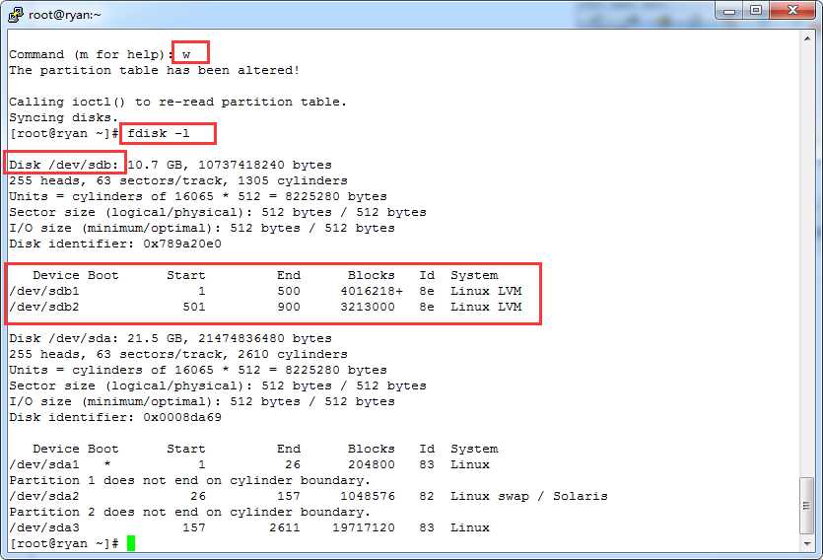Click the boot flag asterisk on sda1
823x560 pixels.
107,464
